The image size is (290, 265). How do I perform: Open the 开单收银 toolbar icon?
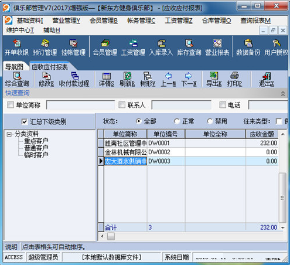pos(16,47)
